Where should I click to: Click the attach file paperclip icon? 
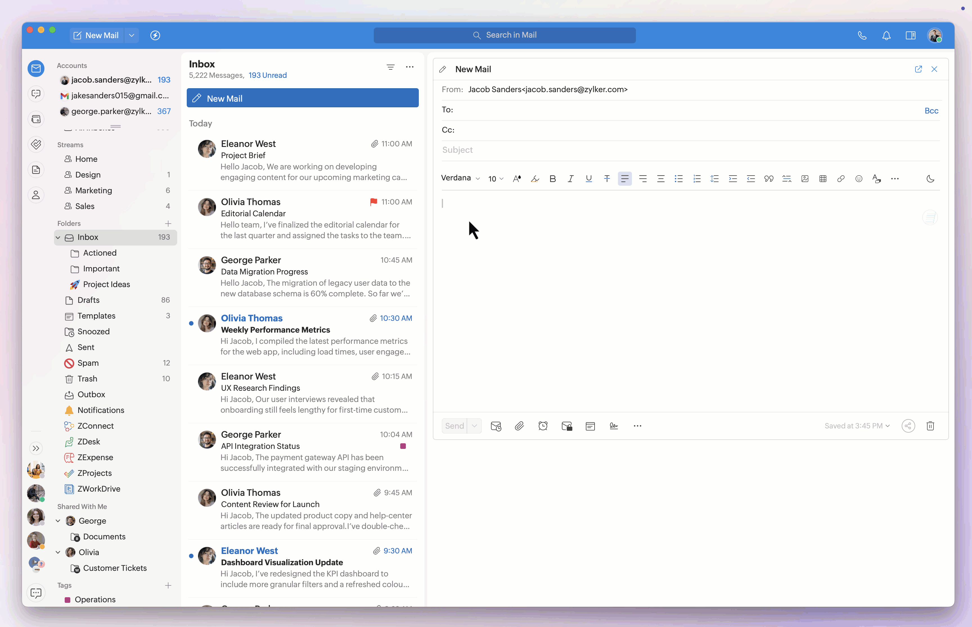click(519, 426)
